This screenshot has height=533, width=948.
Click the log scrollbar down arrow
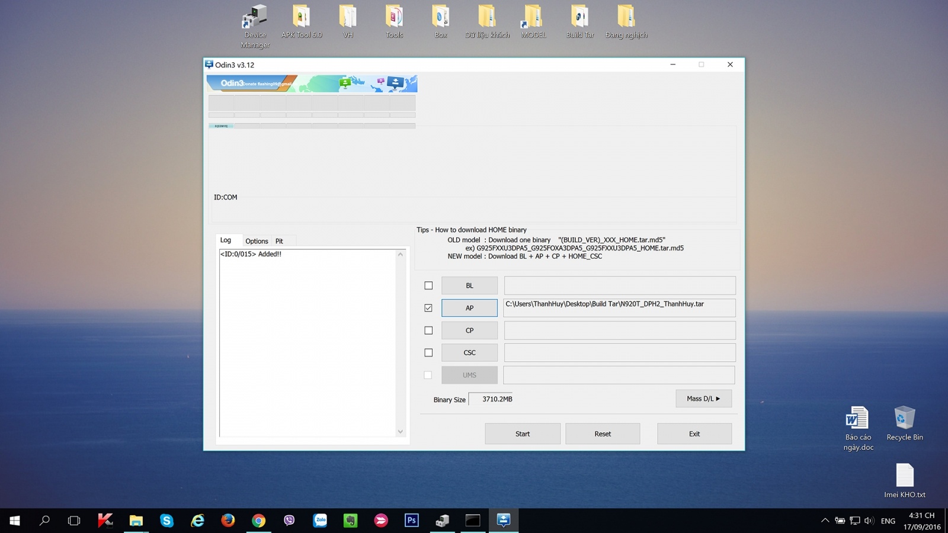(401, 432)
